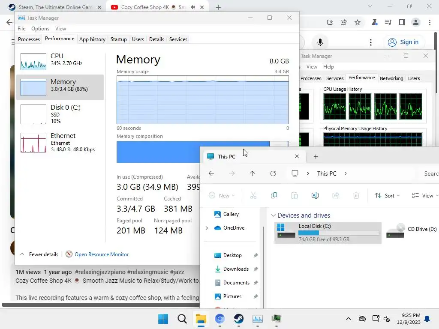439x329 pixels.
Task: Click the Copy icon in Explorer toolbar
Action: pos(274,195)
